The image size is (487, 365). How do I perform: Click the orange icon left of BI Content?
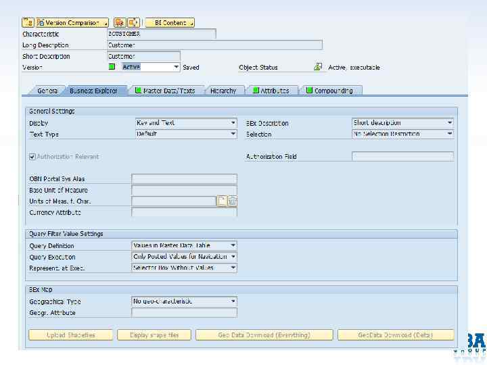(120, 22)
